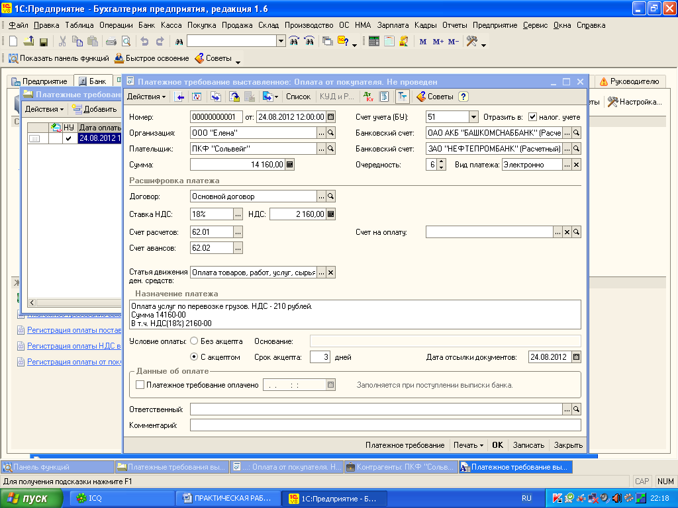Click the OK button

[x=498, y=445]
